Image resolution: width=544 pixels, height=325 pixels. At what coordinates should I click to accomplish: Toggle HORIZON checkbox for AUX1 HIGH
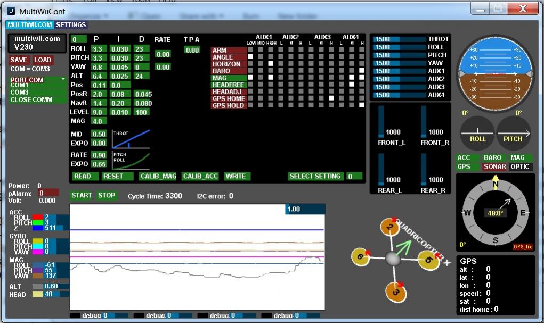click(x=270, y=64)
